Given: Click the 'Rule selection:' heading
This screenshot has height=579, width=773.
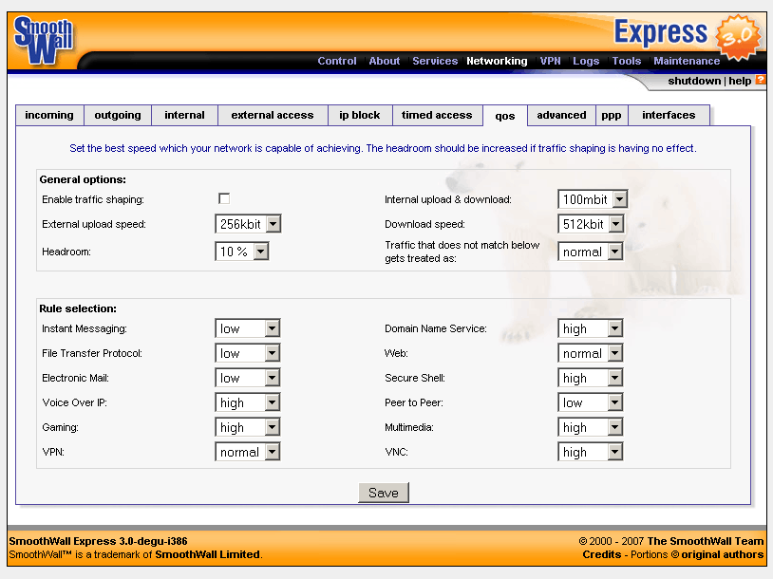Looking at the screenshot, I should click(78, 308).
